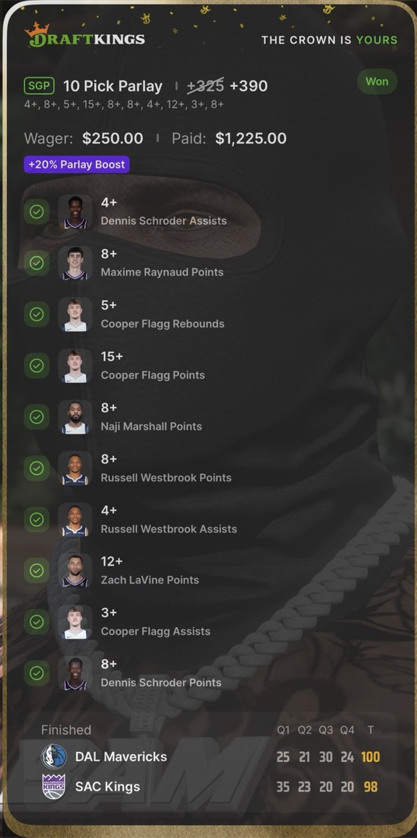Tap the +20% Parlay Boost badge

[77, 164]
